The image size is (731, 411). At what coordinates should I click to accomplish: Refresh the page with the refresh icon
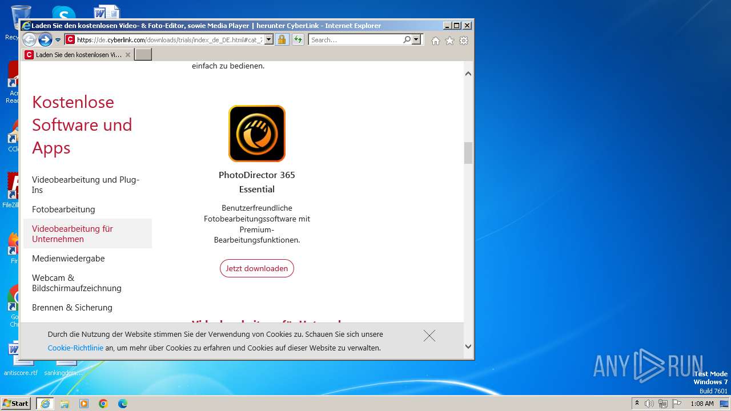tap(298, 40)
